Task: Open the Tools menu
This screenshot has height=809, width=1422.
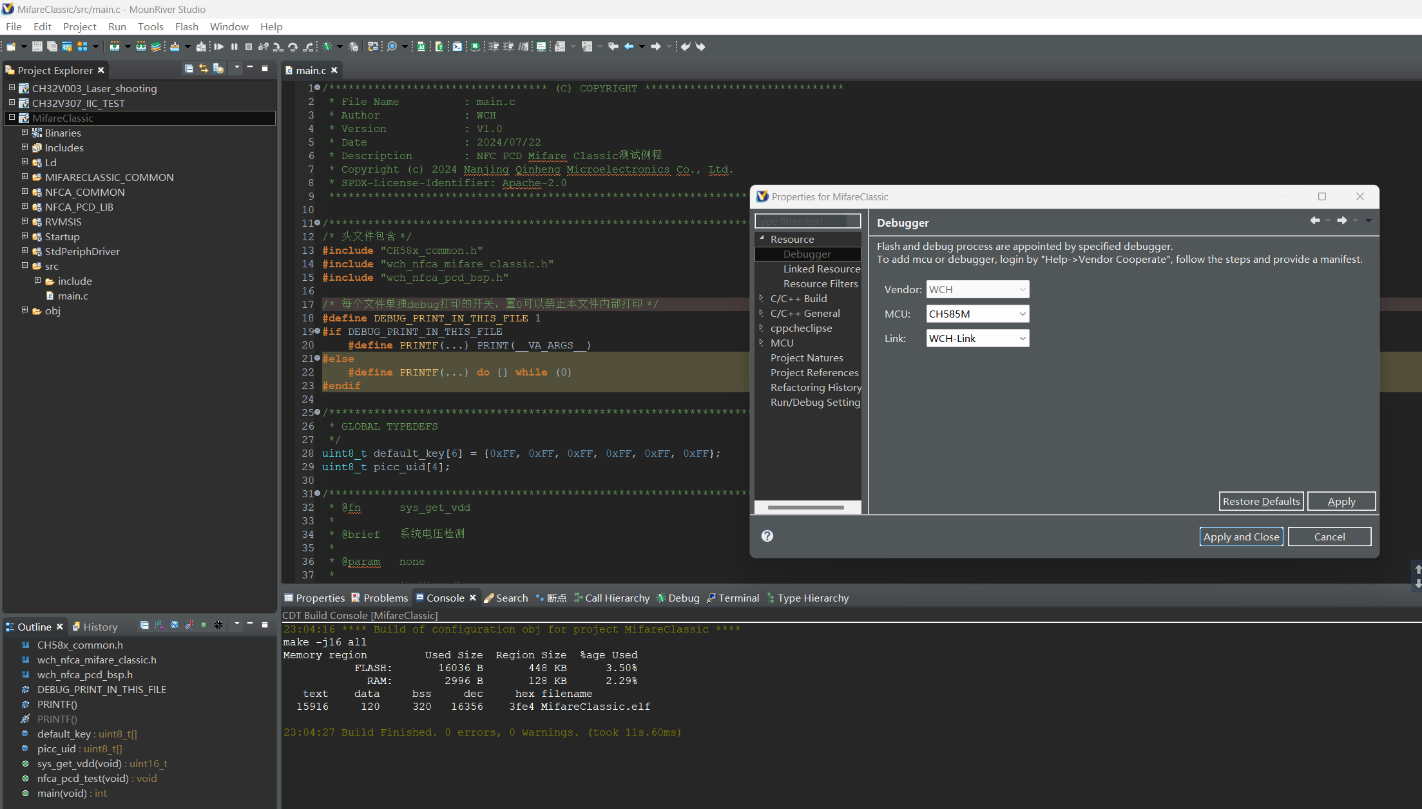Action: (150, 26)
